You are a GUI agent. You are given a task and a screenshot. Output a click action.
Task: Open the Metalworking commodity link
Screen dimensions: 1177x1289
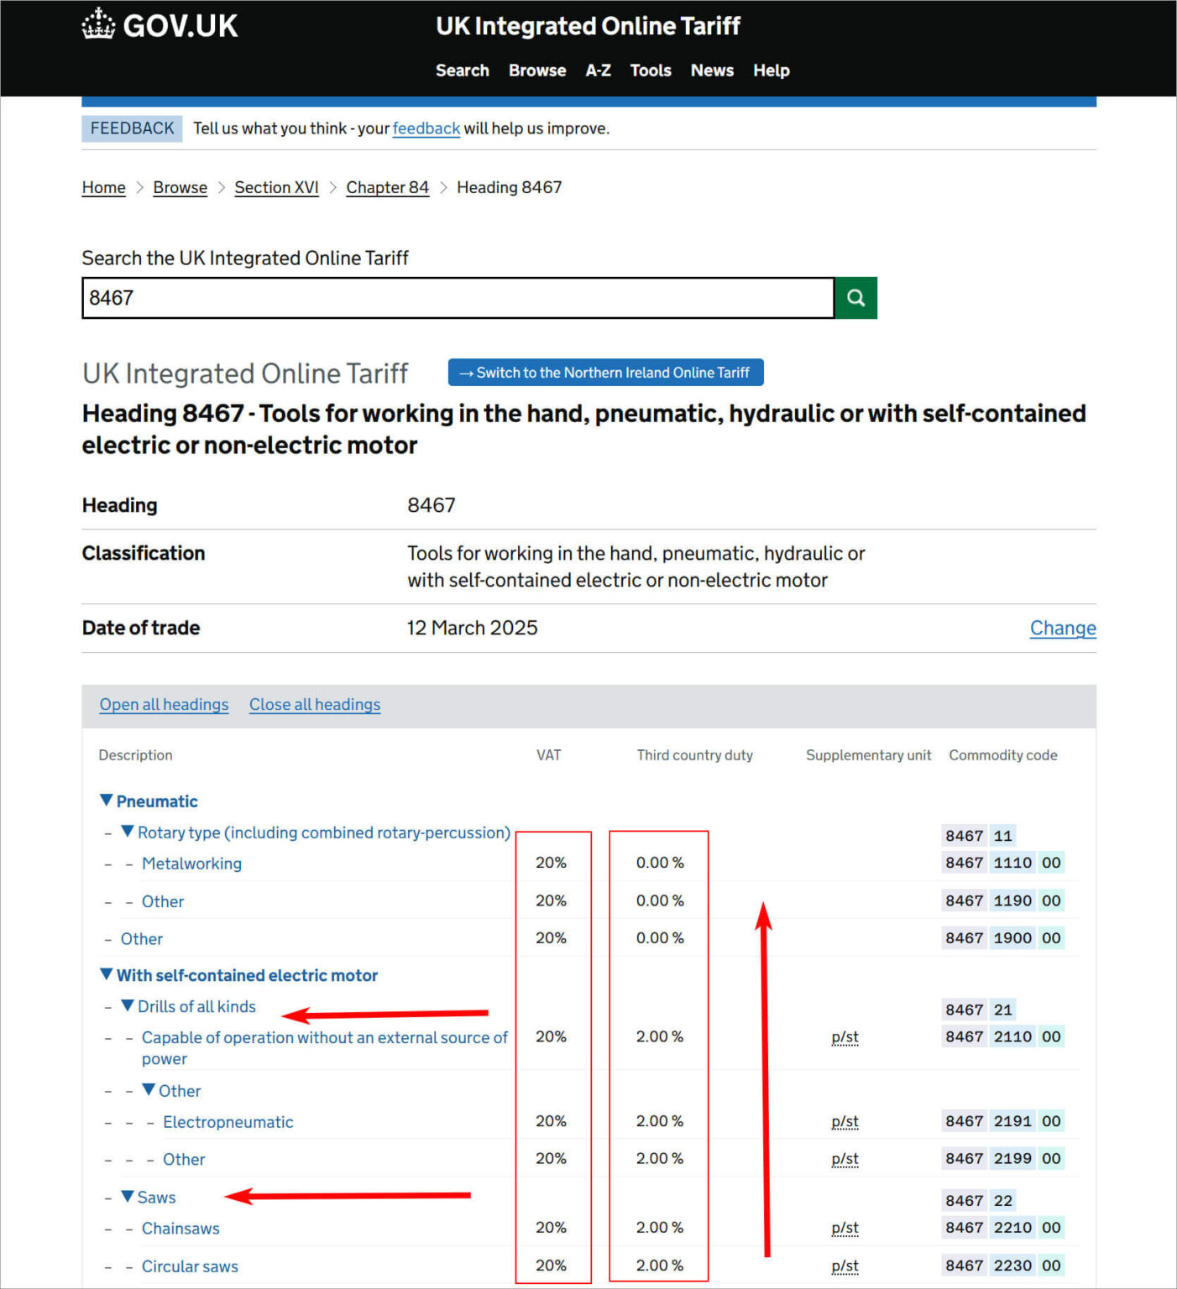(x=191, y=864)
